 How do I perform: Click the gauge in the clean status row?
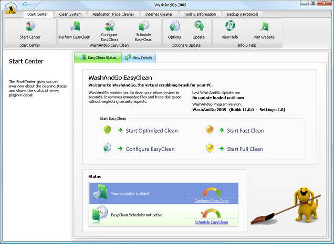(212, 192)
